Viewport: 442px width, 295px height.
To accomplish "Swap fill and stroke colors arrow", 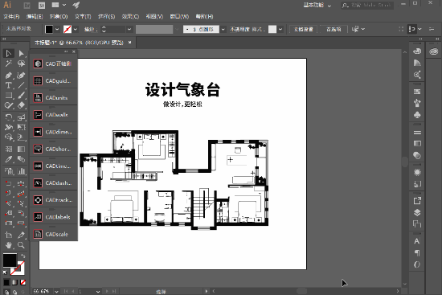I will [x=23, y=256].
